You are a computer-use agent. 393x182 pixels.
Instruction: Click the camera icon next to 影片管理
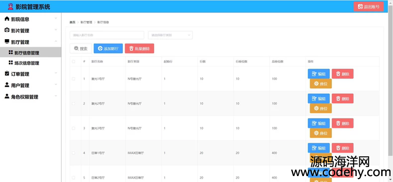[x=7, y=30]
